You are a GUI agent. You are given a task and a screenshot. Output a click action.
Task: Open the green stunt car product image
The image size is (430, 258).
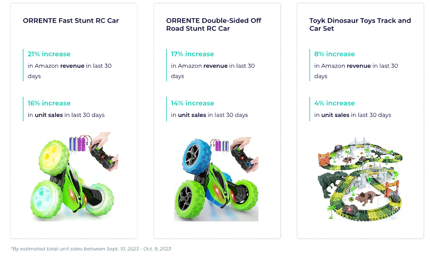74,177
